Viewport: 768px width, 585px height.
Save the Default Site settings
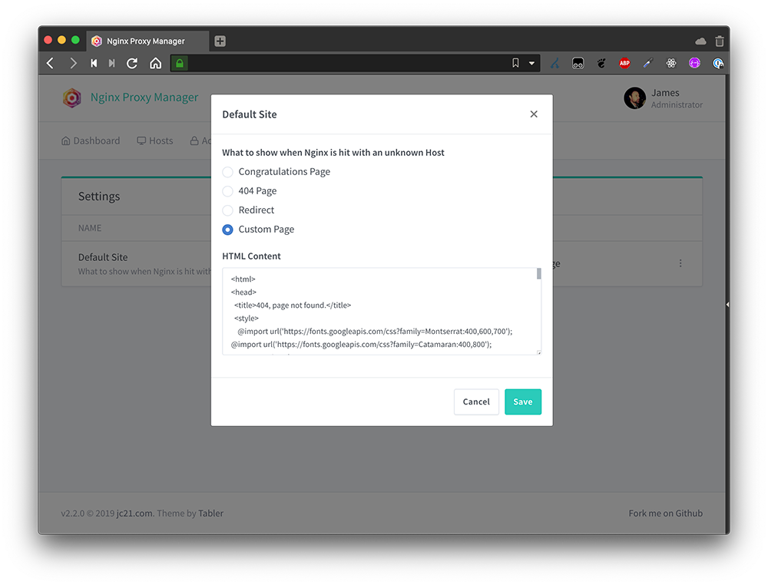[522, 401]
